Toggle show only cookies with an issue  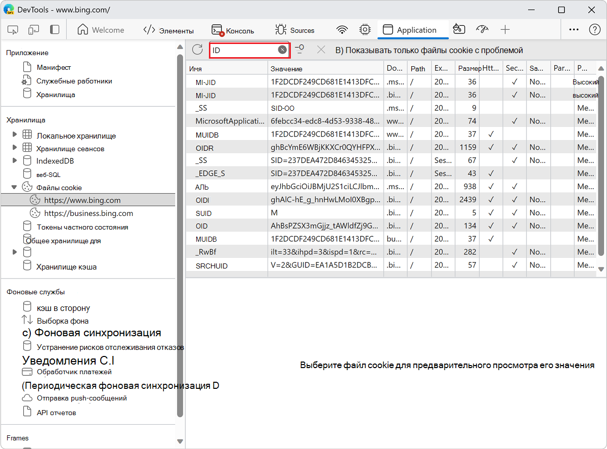click(x=429, y=50)
